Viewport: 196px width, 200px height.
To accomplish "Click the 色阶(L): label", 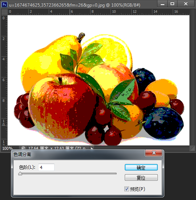I will [x=27, y=167].
